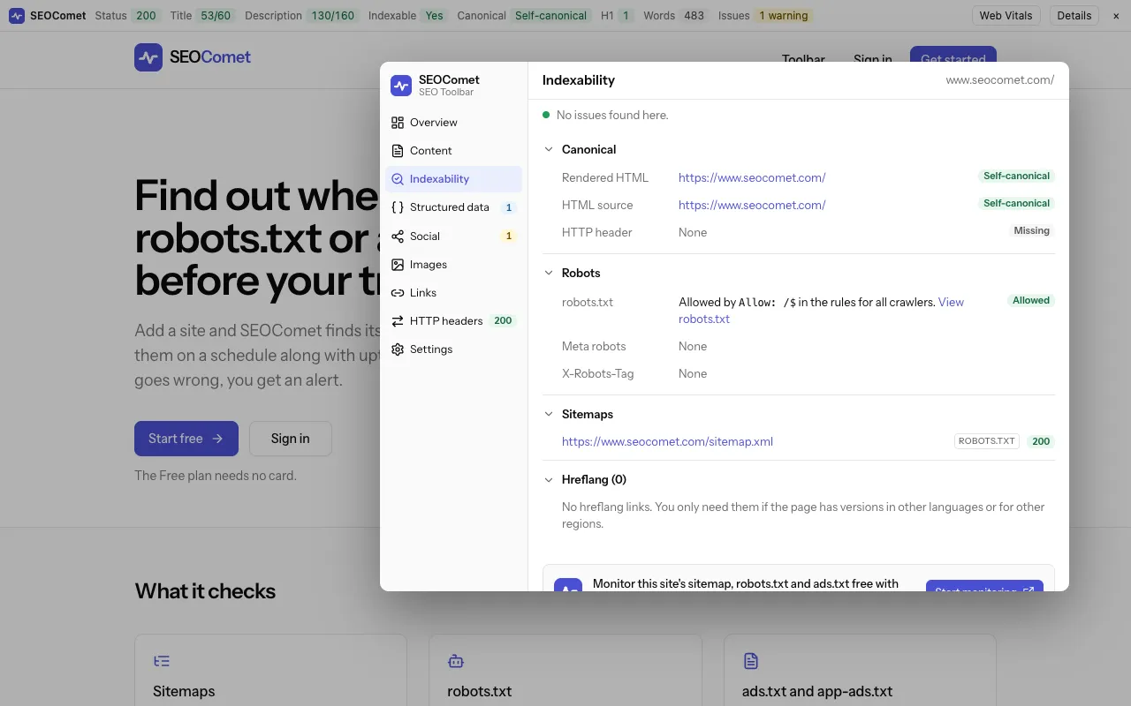
Task: Collapse the Hreflang (0) section
Action: [x=549, y=479]
